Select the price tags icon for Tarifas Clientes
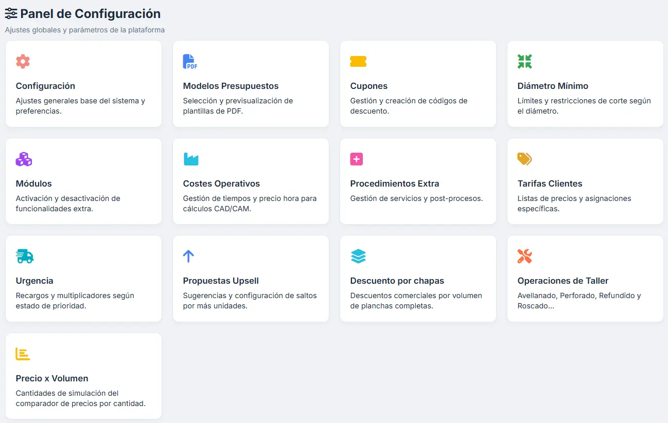Screen dimensions: 668x423 (x=524, y=159)
